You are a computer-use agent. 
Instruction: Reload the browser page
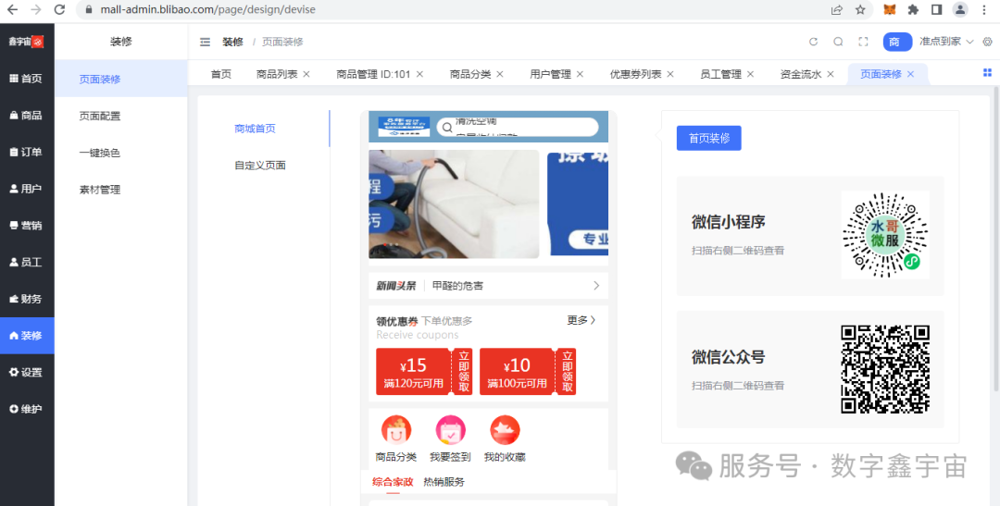(x=59, y=9)
